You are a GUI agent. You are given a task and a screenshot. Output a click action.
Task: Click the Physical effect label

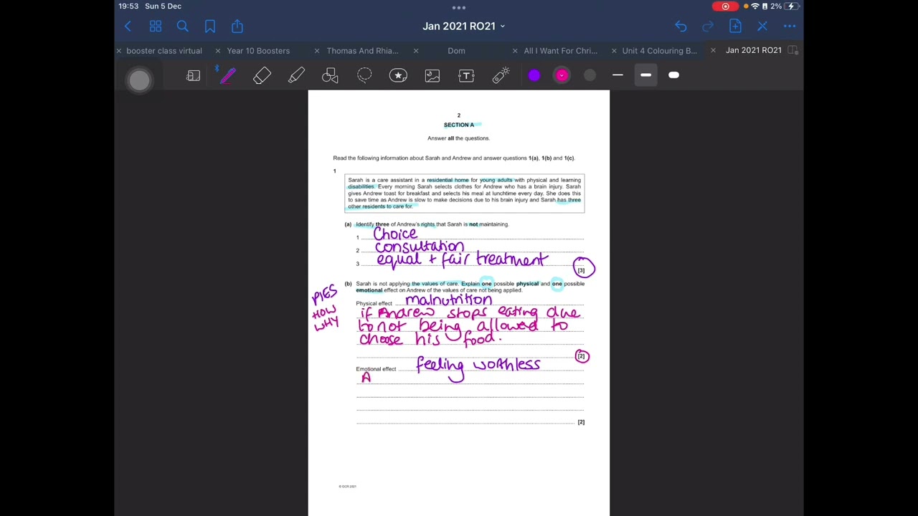click(374, 303)
